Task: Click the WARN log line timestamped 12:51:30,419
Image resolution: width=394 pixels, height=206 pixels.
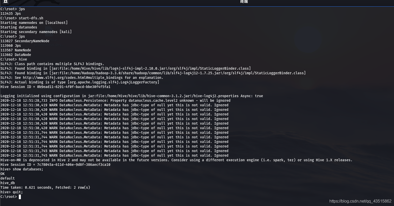Action: point(114,105)
